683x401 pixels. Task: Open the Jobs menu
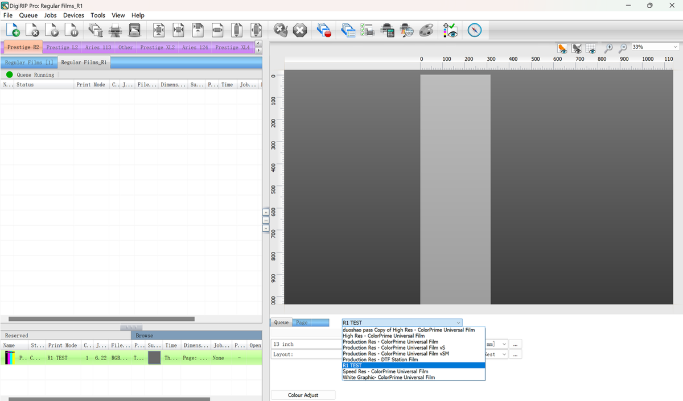click(x=51, y=15)
